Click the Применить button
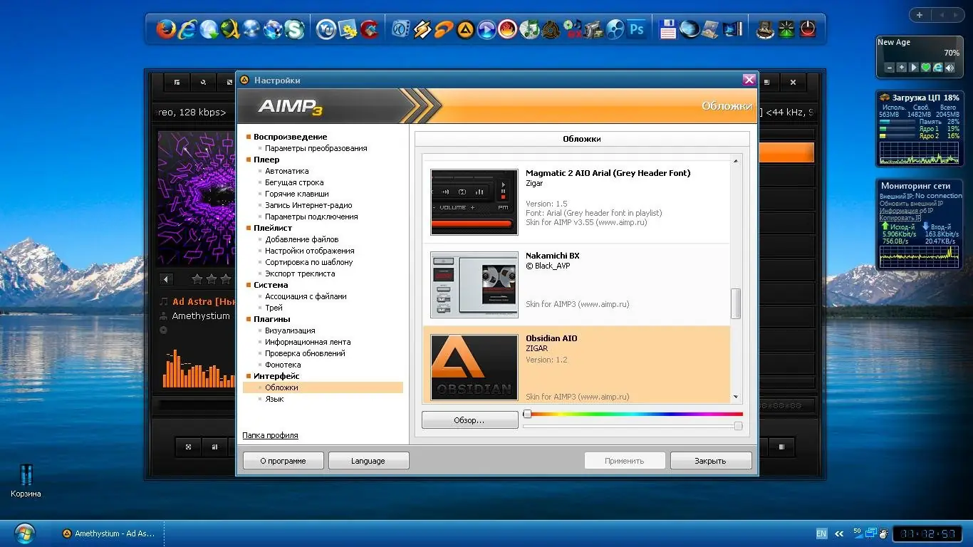Viewport: 973px width, 547px height. click(625, 461)
